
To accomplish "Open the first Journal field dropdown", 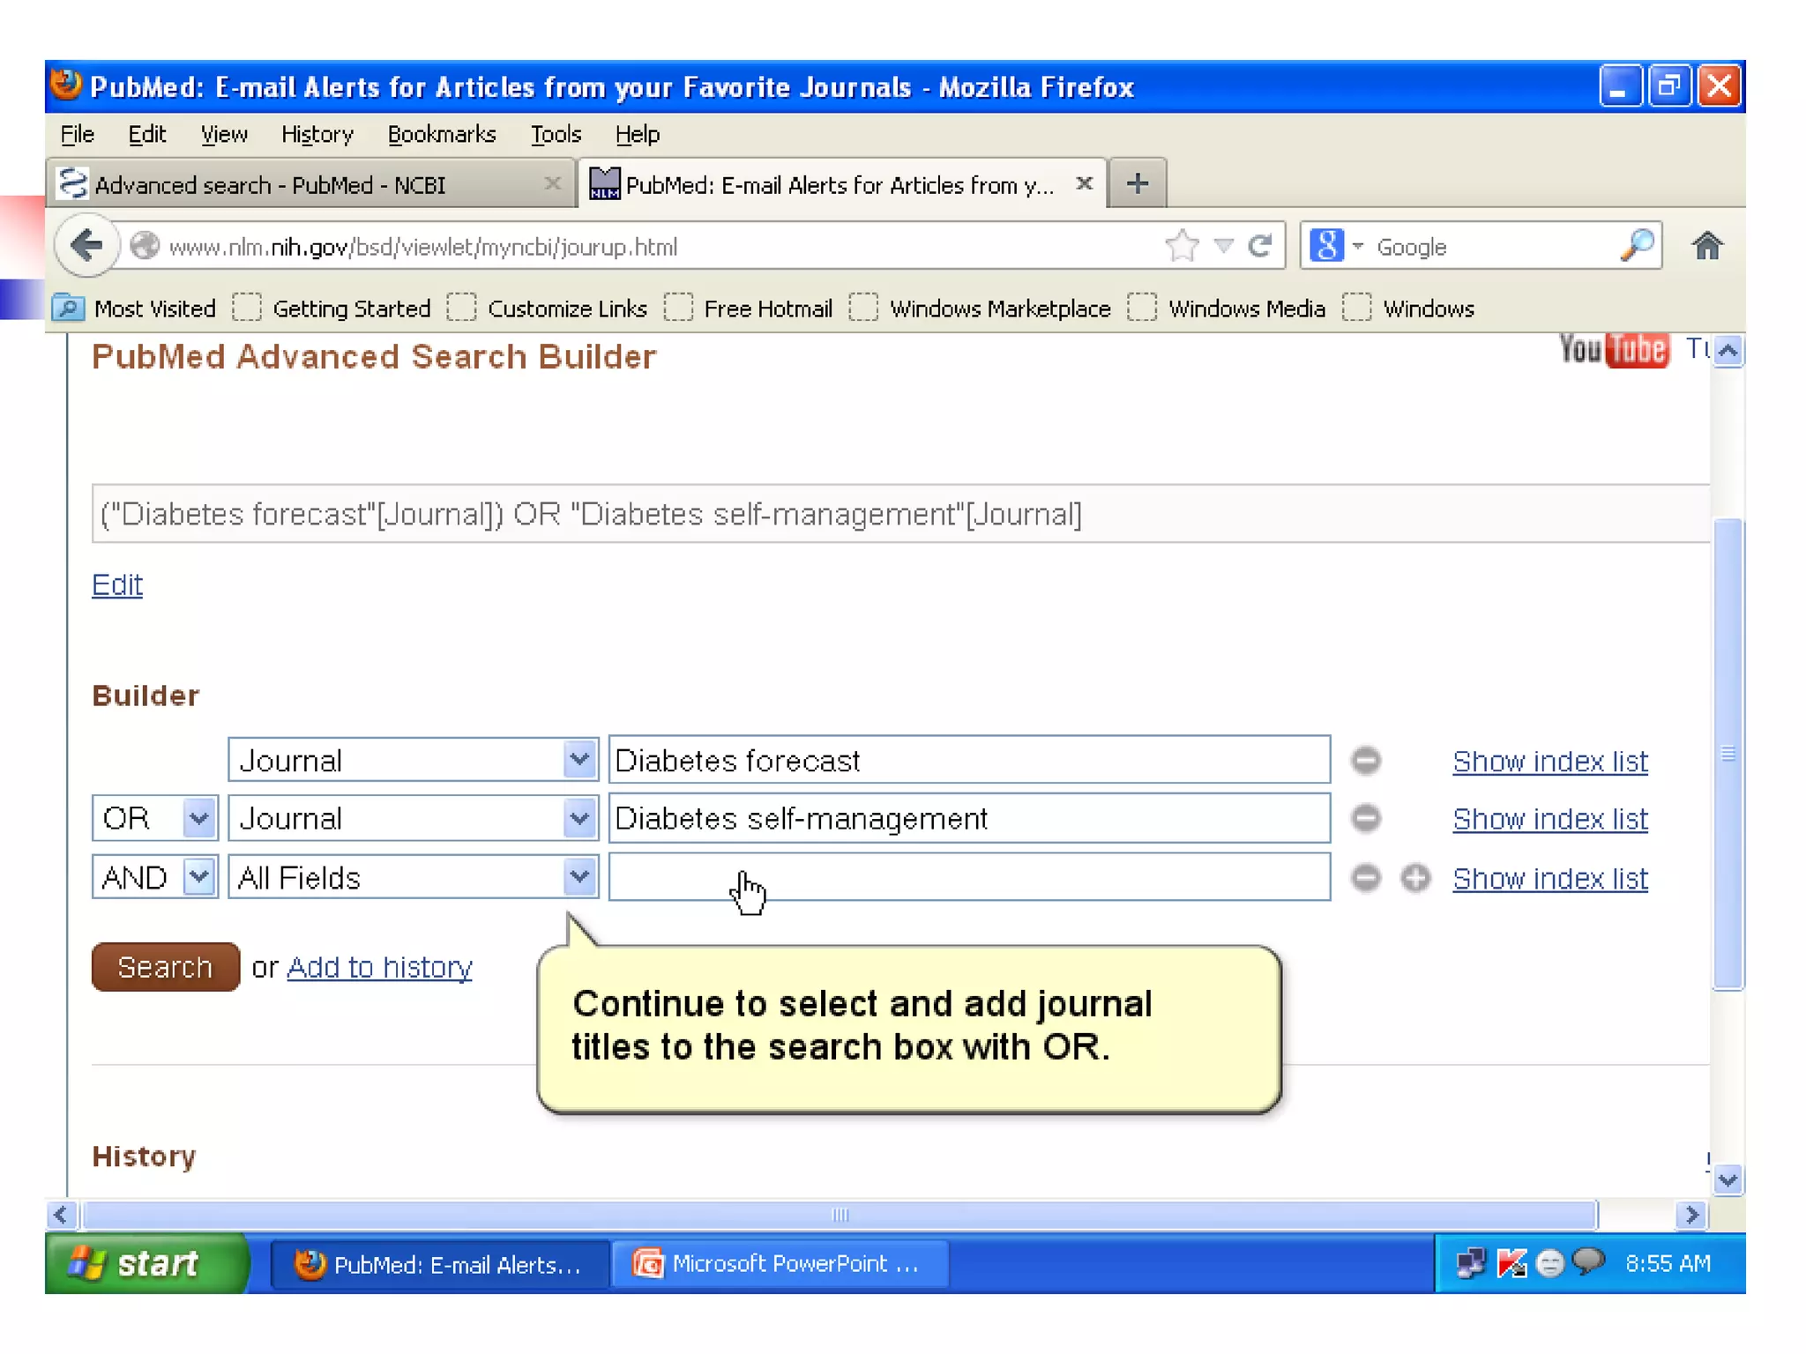I will 578,760.
